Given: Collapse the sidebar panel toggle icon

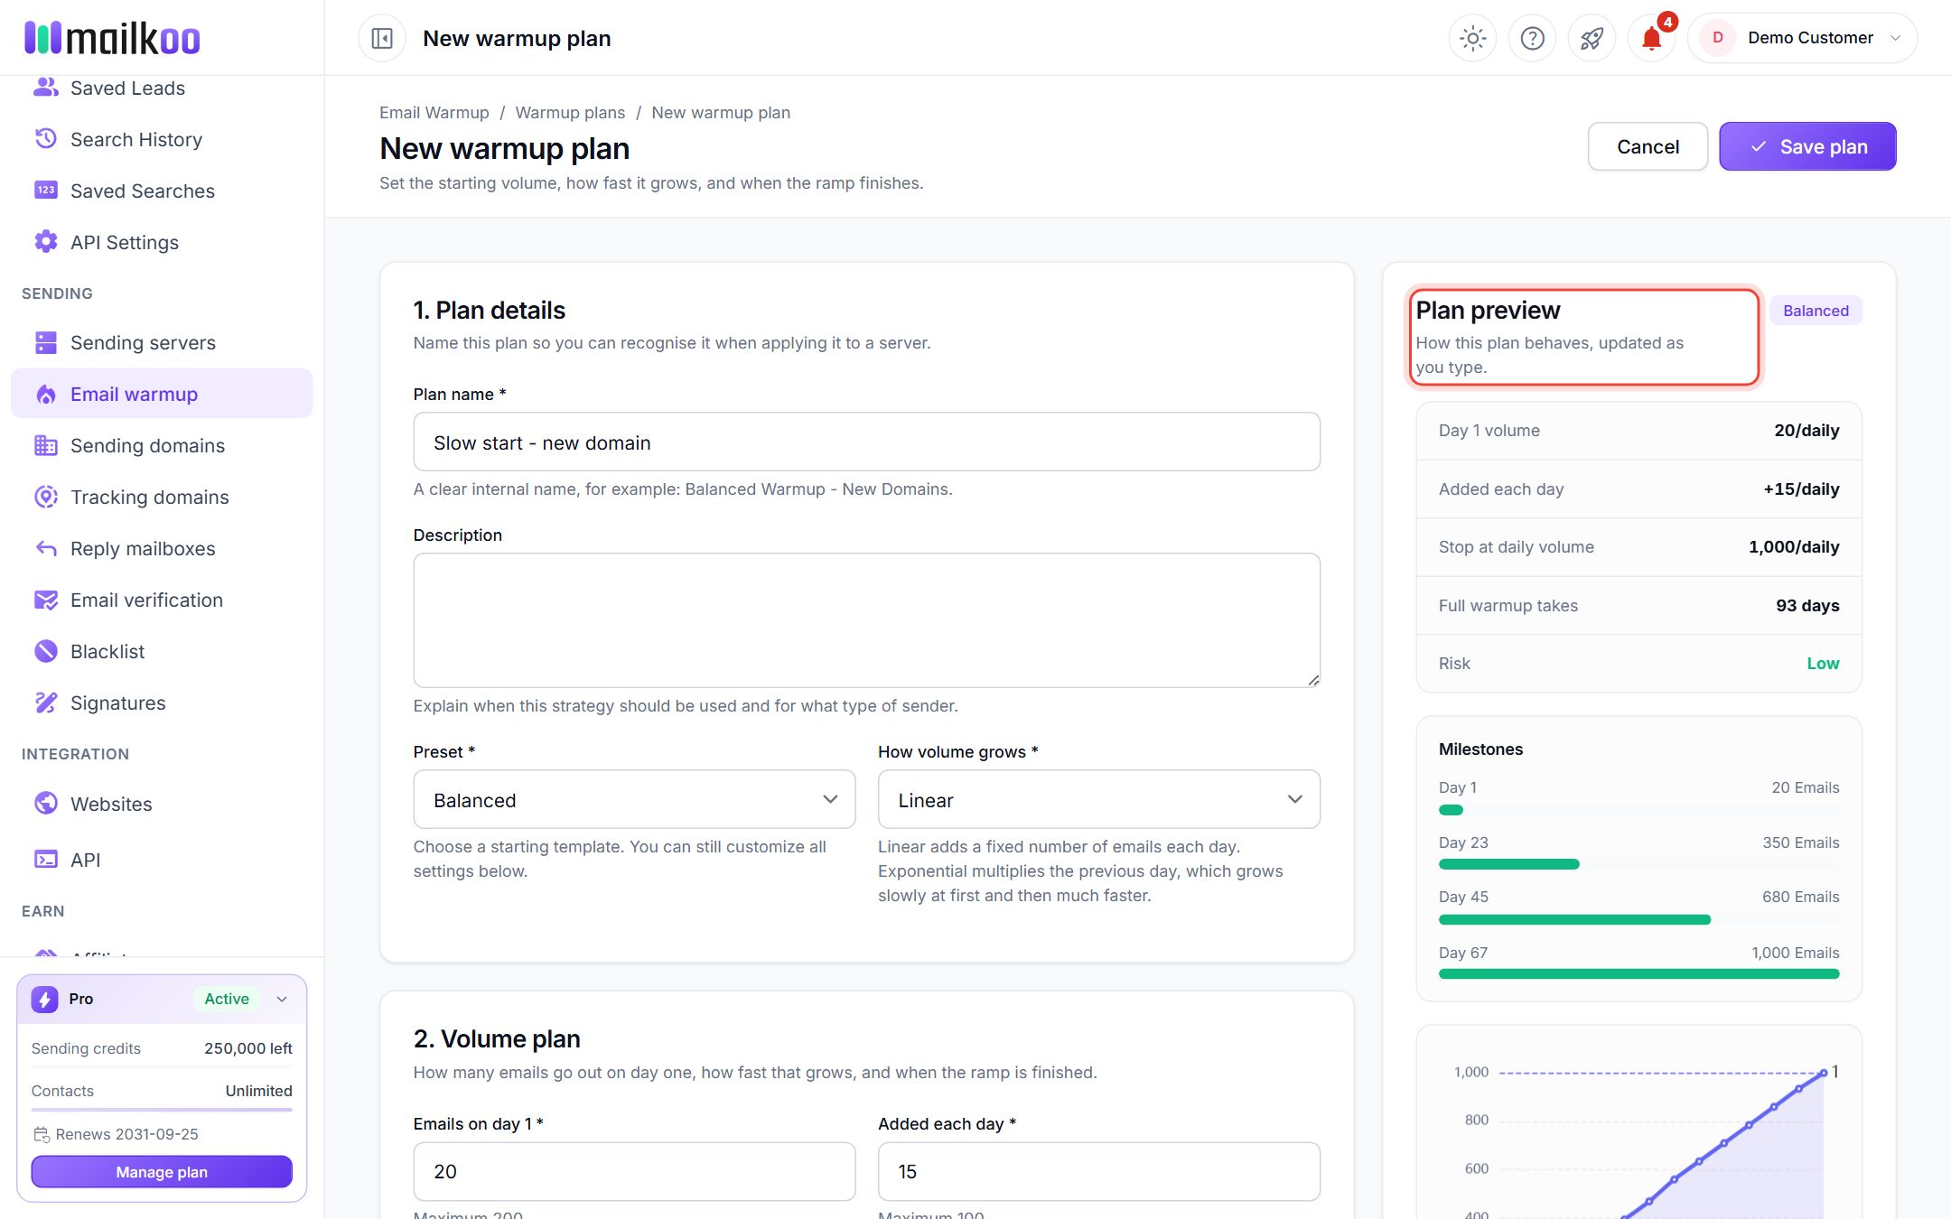Looking at the screenshot, I should point(382,38).
